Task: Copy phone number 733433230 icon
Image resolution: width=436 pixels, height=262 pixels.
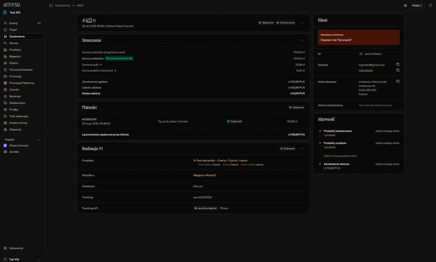Action: point(398,70)
